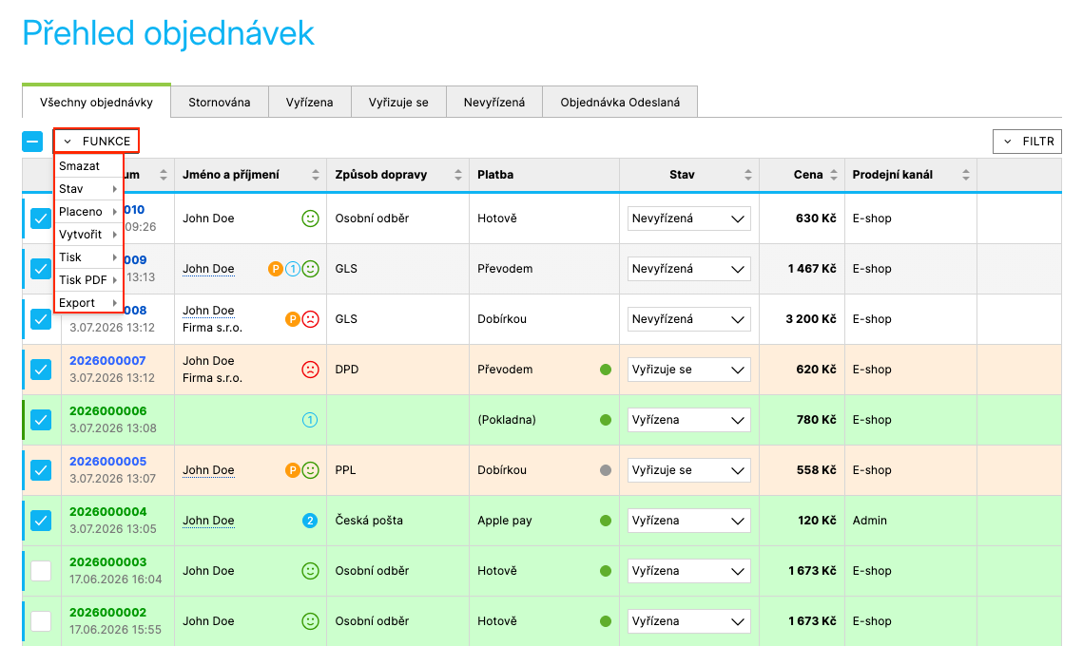Sort by Stav column arrows

[x=748, y=175]
